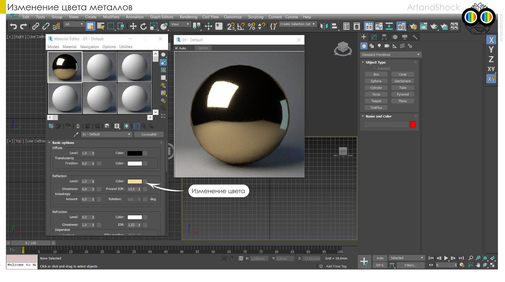The width and height of the screenshot is (505, 282).
Task: Open the Modify command panel tab
Action: pyautogui.click(x=374, y=37)
